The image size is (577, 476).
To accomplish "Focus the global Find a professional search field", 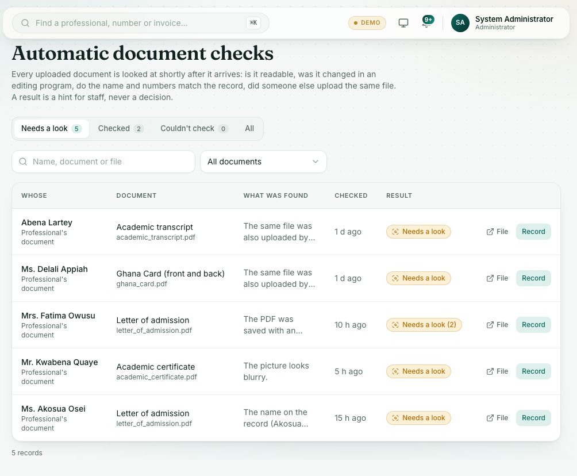I will tap(141, 23).
